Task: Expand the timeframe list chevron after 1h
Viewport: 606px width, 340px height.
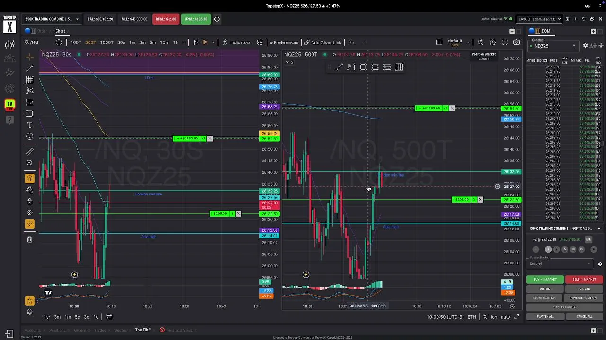Action: pyautogui.click(x=184, y=42)
